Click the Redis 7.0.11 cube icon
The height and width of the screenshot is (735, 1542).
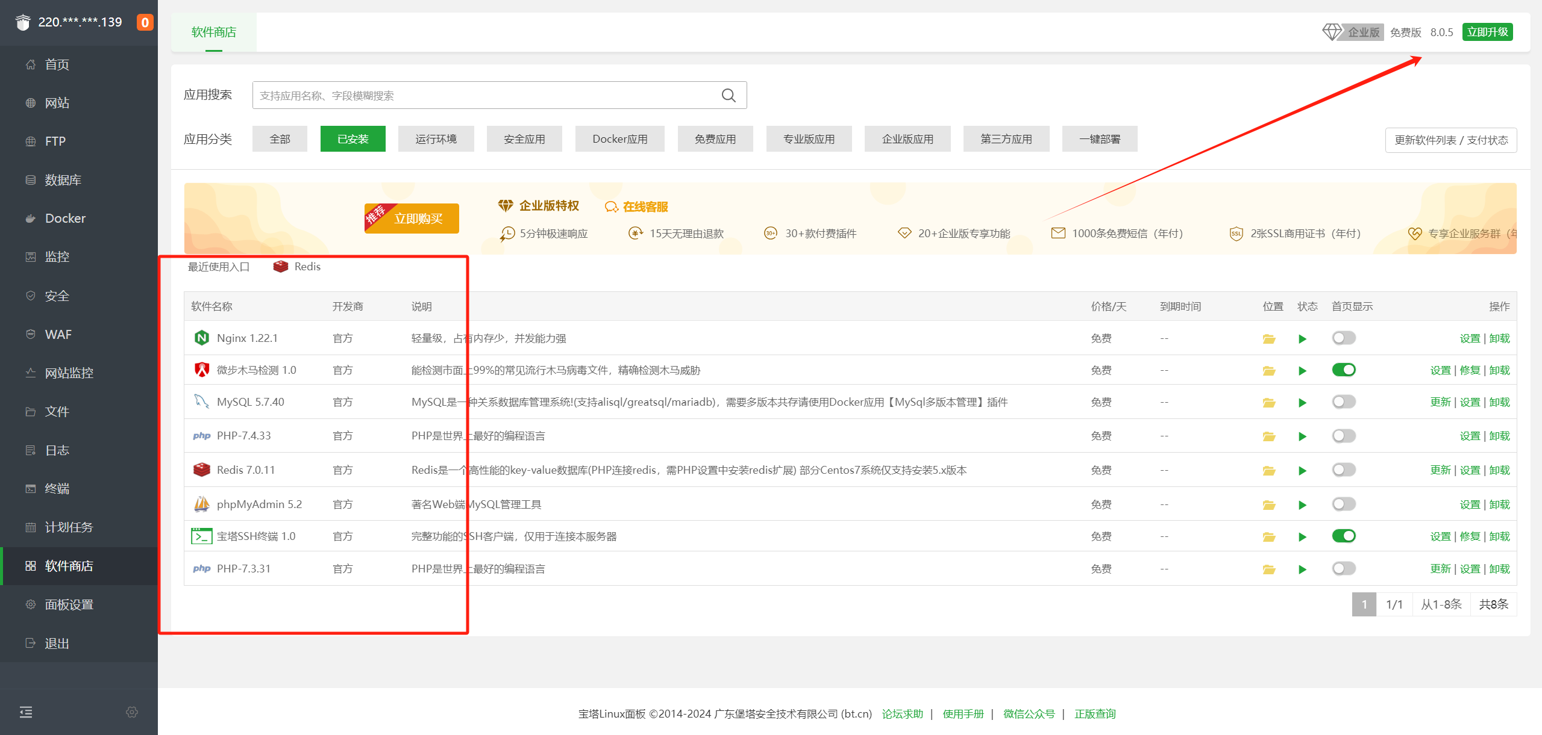pyautogui.click(x=202, y=470)
